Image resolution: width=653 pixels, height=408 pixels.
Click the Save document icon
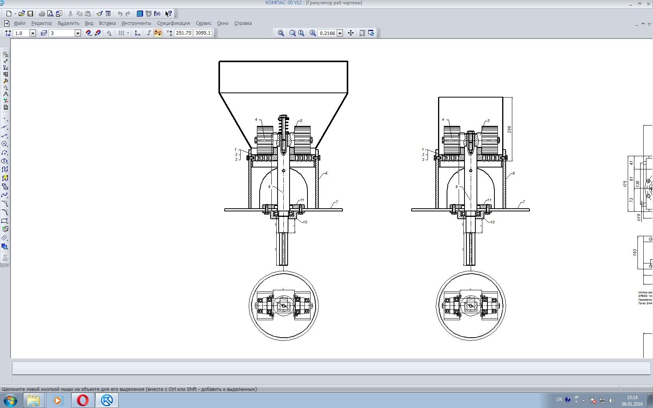[x=30, y=14]
